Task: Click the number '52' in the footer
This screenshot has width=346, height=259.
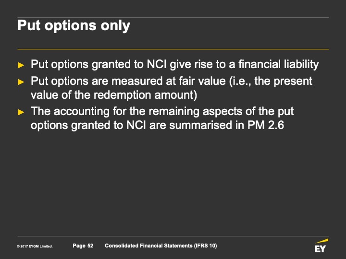Action: tap(90, 246)
